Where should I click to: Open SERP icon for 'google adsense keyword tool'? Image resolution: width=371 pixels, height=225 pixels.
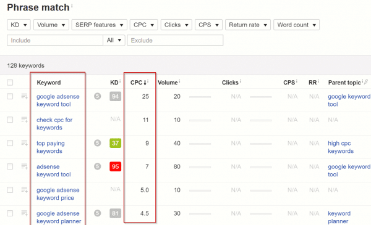click(98, 96)
